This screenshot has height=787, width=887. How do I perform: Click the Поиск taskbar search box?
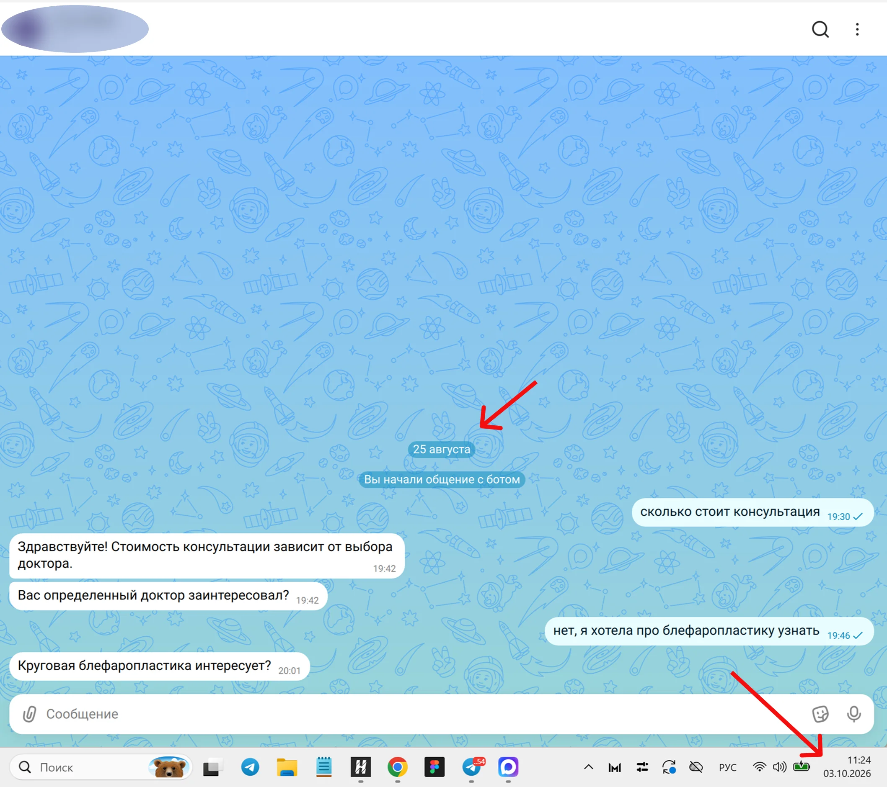pos(101,767)
